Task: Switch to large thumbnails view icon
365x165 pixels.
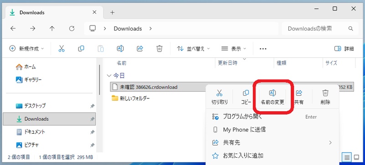Action: tap(356, 157)
